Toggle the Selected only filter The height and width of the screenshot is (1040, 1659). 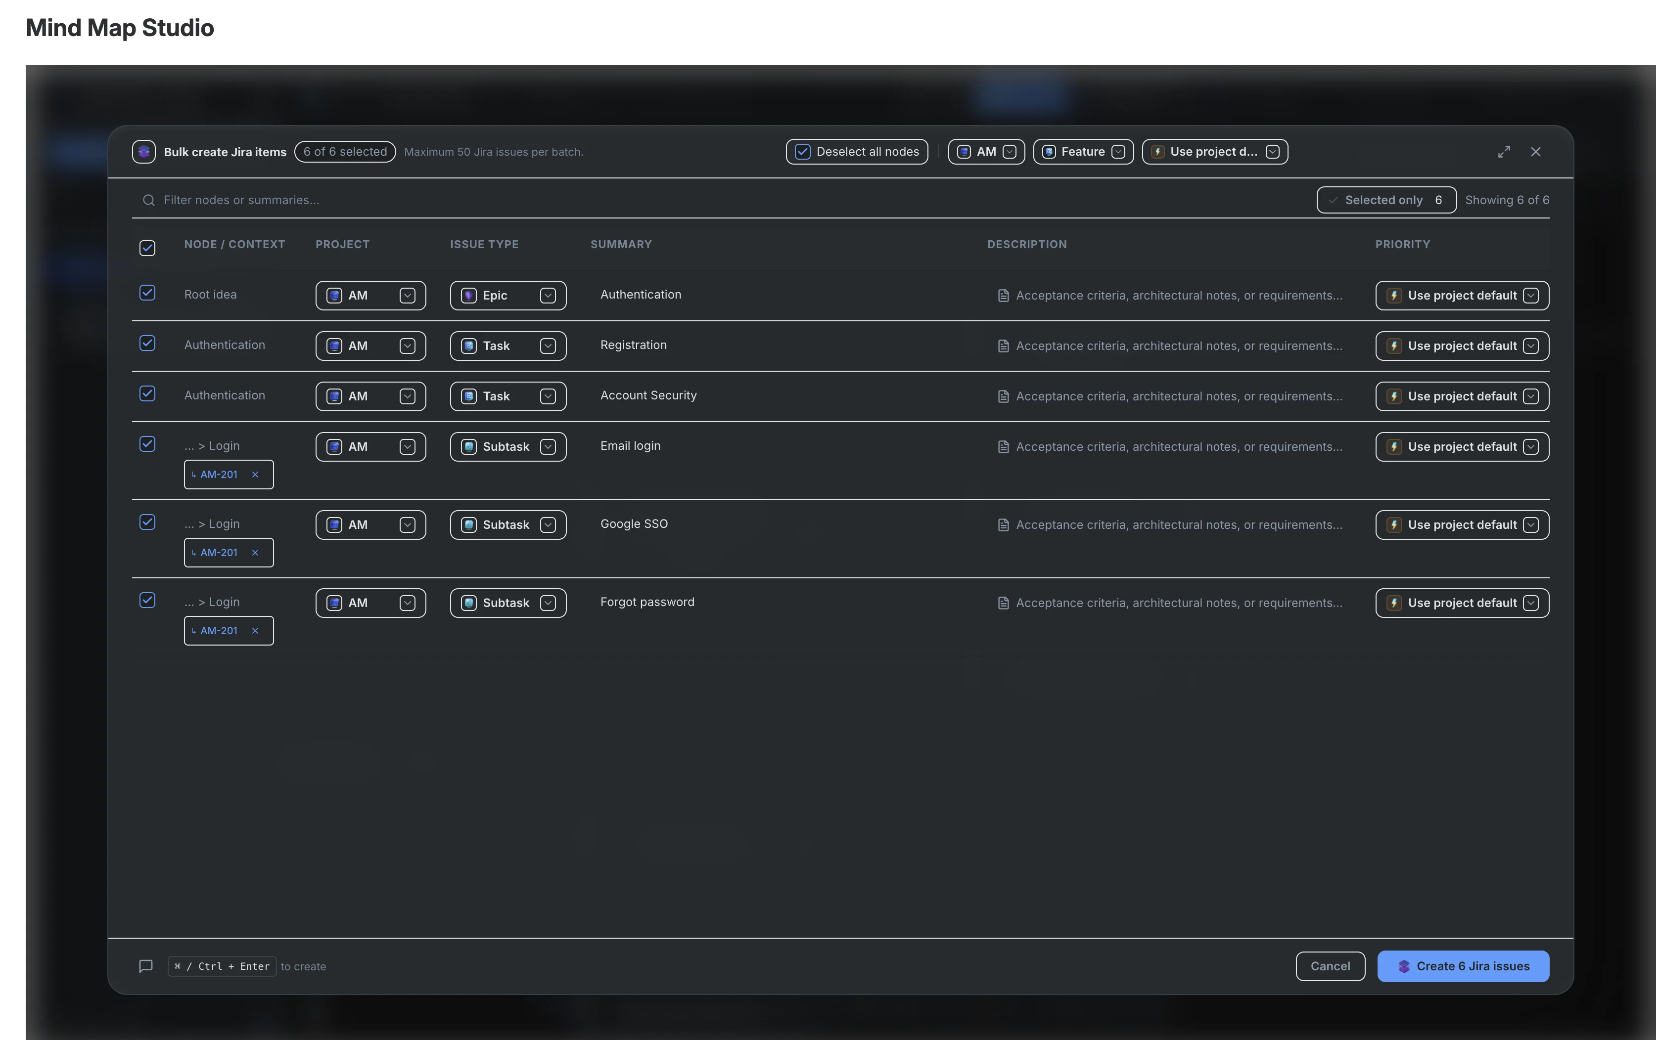point(1386,200)
